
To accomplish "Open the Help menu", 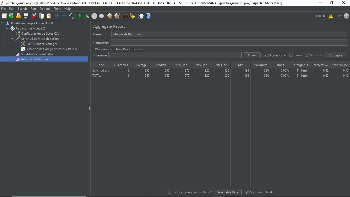I will [x=67, y=9].
